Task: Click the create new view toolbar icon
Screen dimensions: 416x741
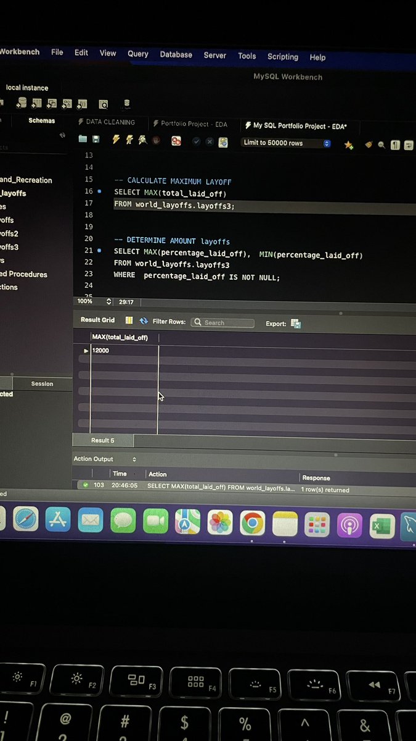Action: (52, 104)
